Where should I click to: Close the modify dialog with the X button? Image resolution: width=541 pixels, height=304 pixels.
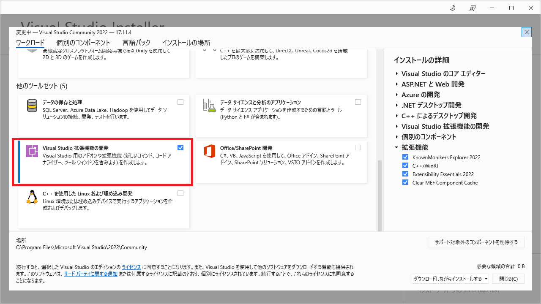(527, 32)
